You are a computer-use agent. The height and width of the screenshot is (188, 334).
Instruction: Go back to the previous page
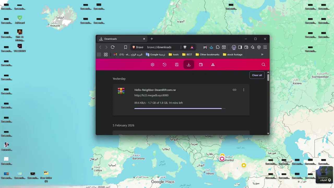(x=100, y=47)
